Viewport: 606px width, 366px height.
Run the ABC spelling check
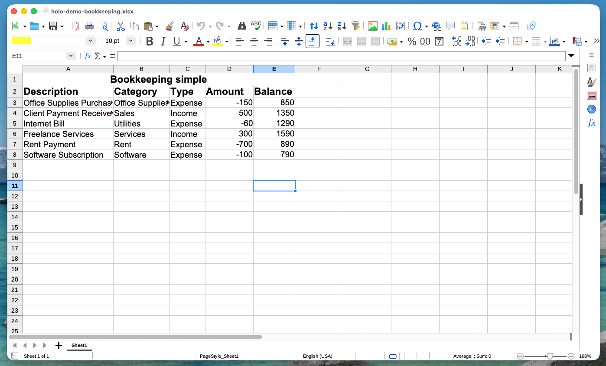click(x=256, y=26)
